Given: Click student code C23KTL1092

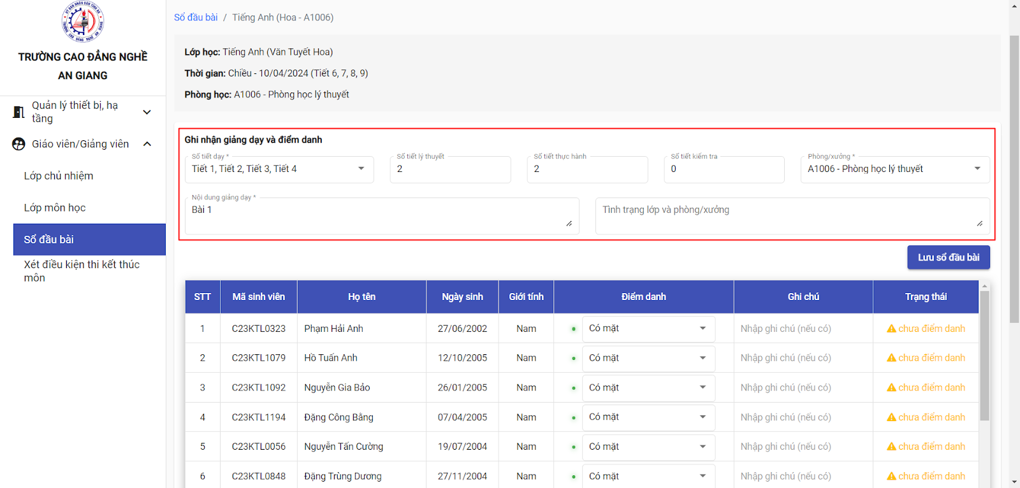Looking at the screenshot, I should click(259, 387).
